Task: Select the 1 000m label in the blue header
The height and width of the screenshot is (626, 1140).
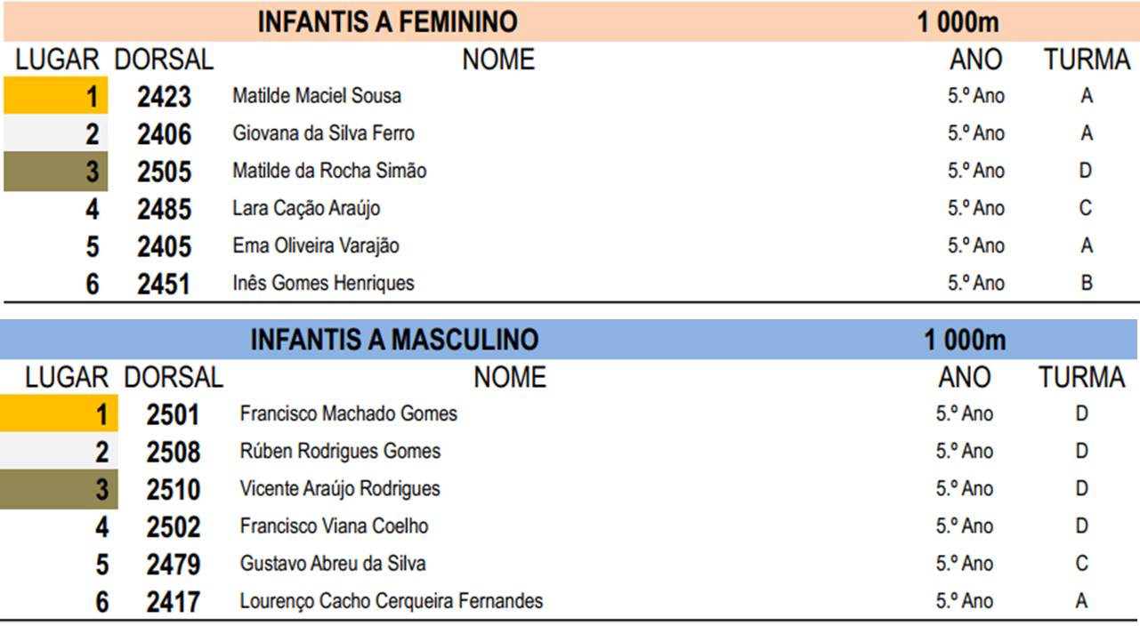Action: [x=964, y=340]
